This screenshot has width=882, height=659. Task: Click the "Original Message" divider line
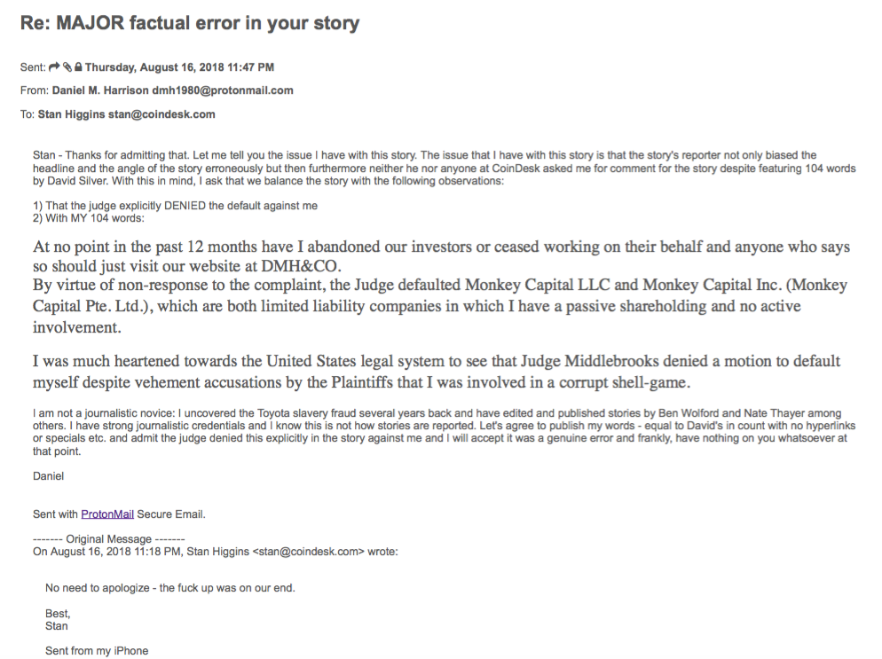[108, 538]
